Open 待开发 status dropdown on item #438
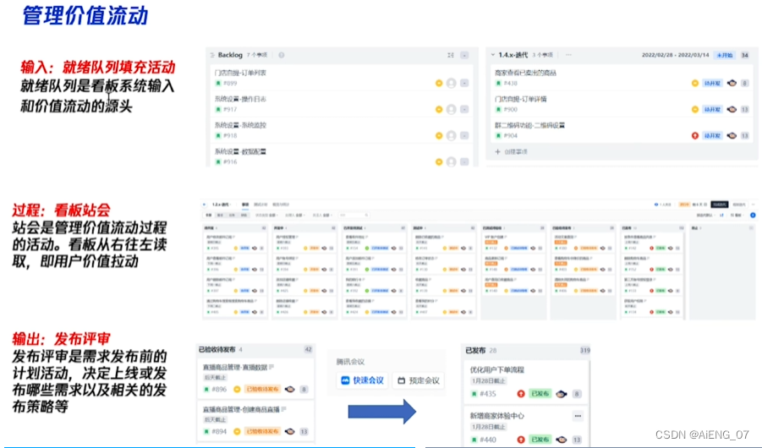The image size is (762, 448). [x=712, y=83]
